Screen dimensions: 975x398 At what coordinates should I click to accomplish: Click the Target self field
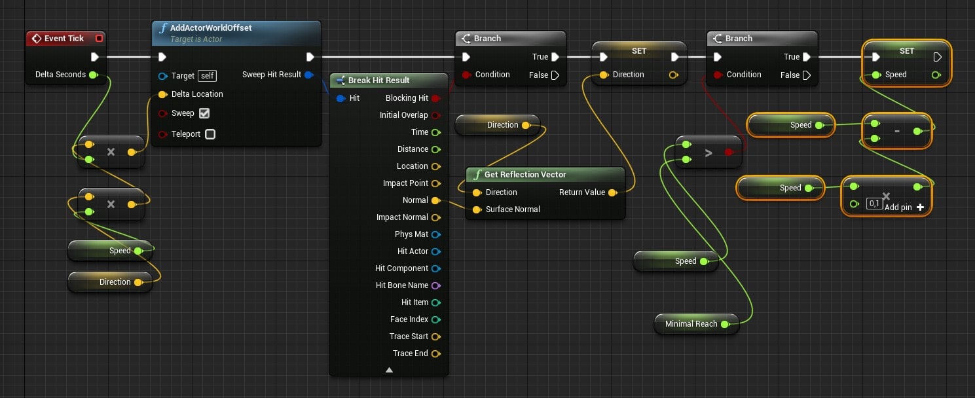tap(207, 76)
